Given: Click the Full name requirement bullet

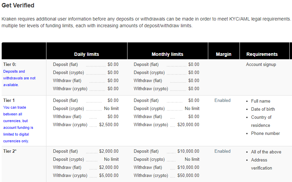Looking at the screenshot, I should pyautogui.click(x=260, y=101).
